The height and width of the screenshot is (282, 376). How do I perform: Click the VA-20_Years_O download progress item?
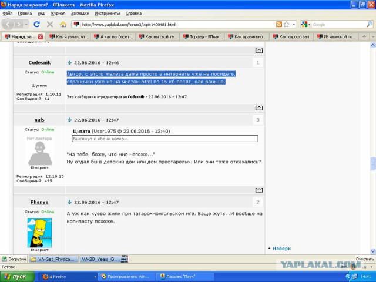tap(104, 259)
